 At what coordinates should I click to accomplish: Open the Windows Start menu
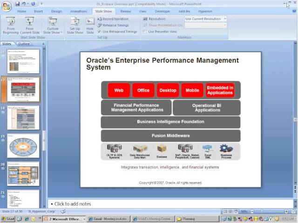[8, 219]
